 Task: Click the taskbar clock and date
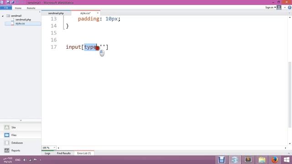8,160
